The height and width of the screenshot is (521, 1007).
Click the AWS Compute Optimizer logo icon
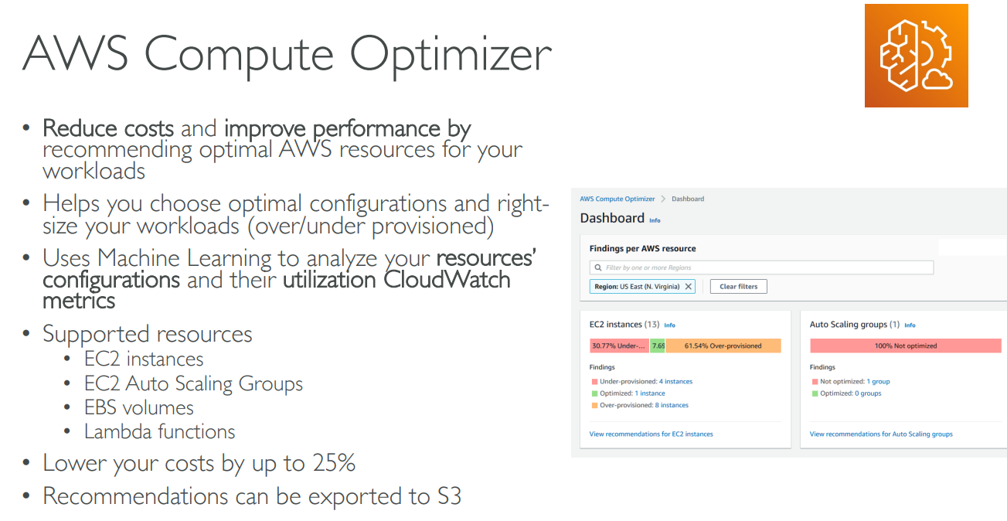pyautogui.click(x=916, y=56)
